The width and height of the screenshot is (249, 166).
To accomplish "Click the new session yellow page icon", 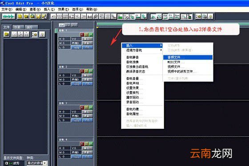I will [x=20, y=16].
